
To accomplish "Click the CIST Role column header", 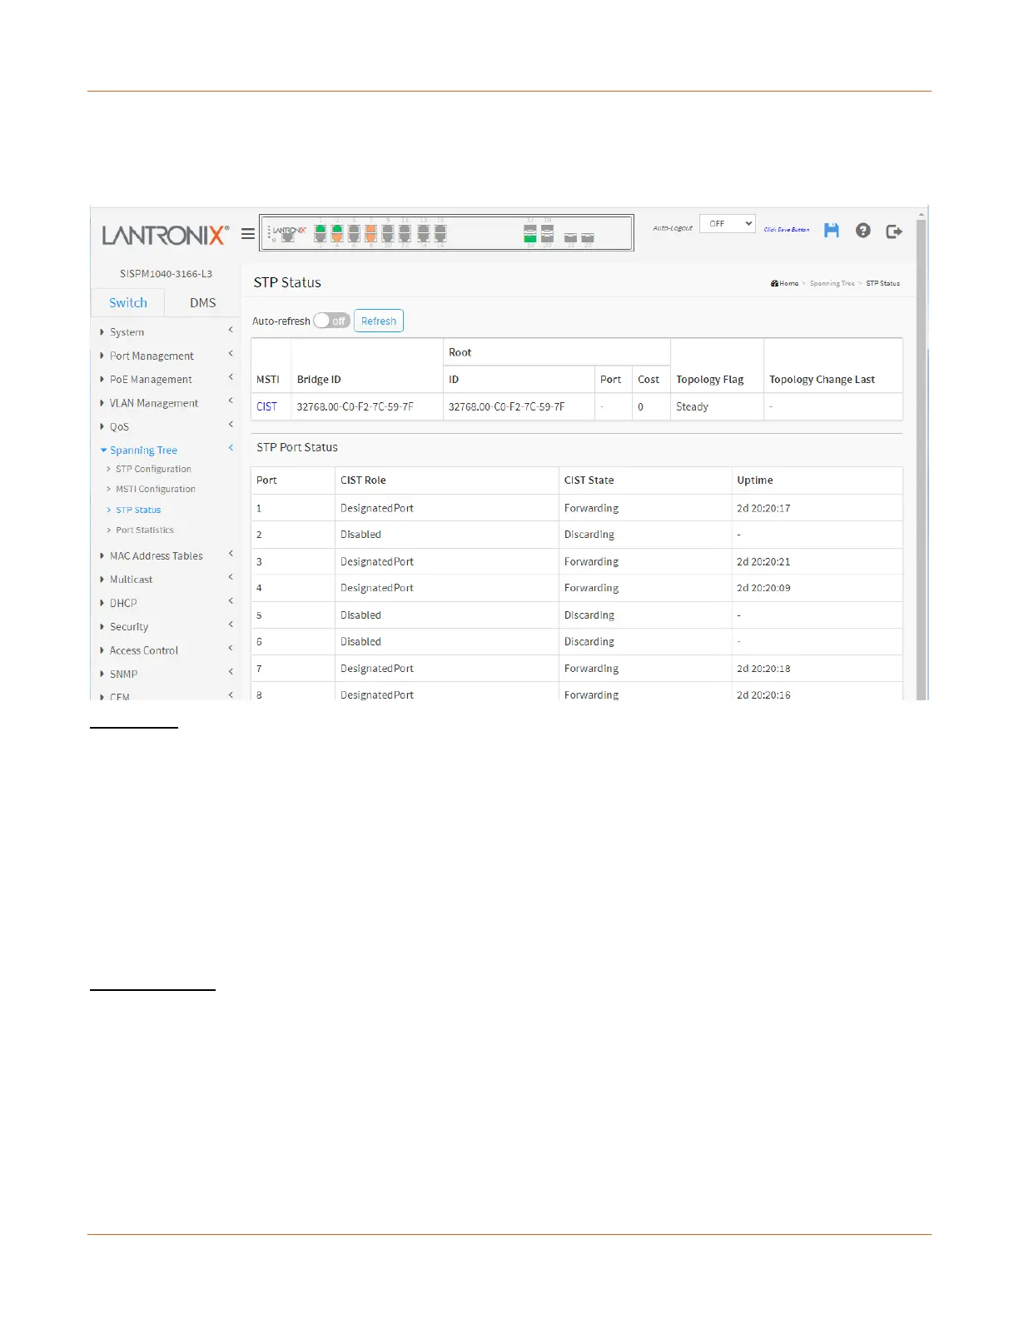I will click(363, 480).
